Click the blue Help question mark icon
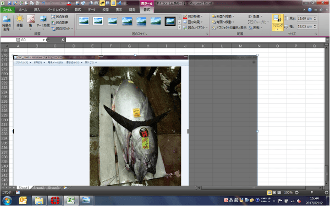 310,10
